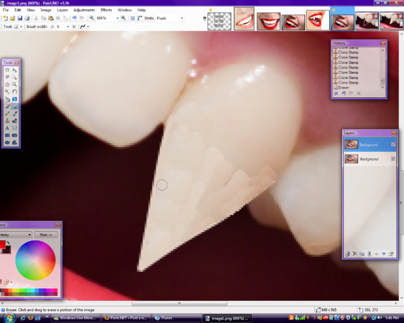Open the Adjustments menu

click(84, 10)
